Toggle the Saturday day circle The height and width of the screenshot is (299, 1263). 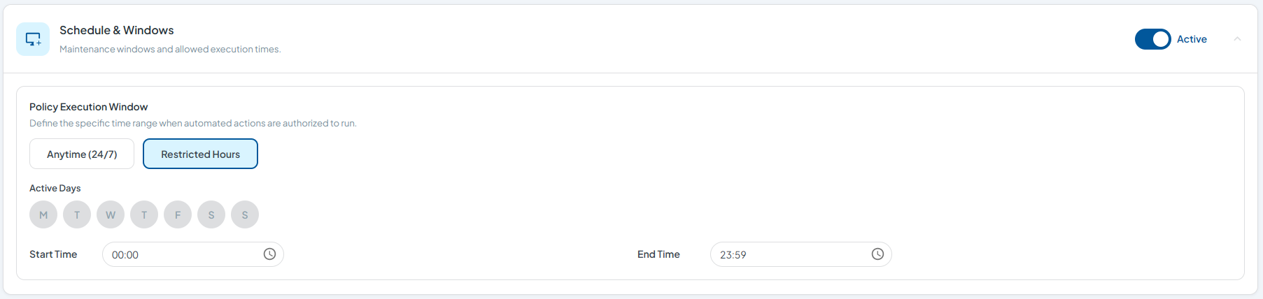click(211, 214)
